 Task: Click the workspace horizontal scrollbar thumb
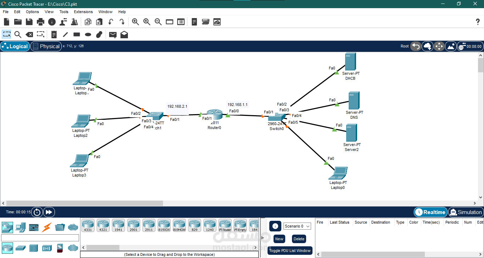84,203
